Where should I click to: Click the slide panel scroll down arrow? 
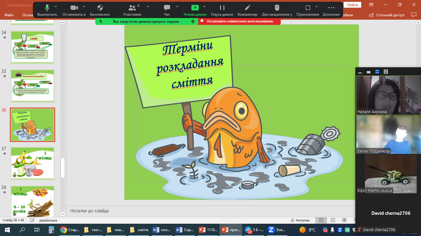tap(63, 214)
